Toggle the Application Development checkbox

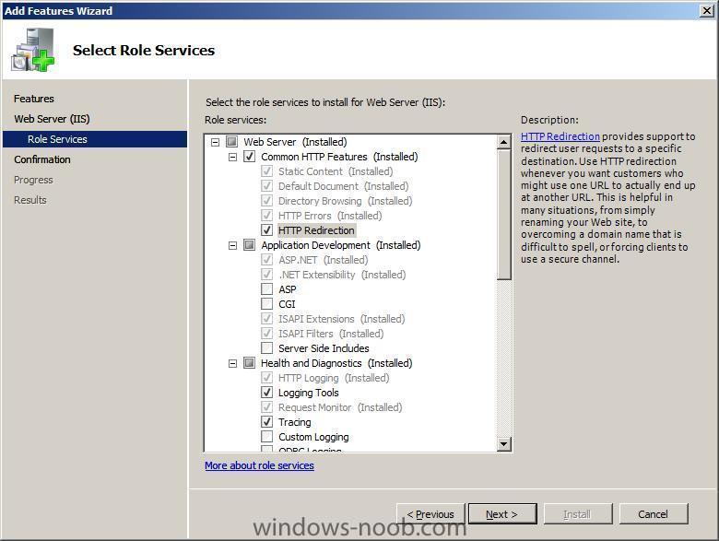249,245
